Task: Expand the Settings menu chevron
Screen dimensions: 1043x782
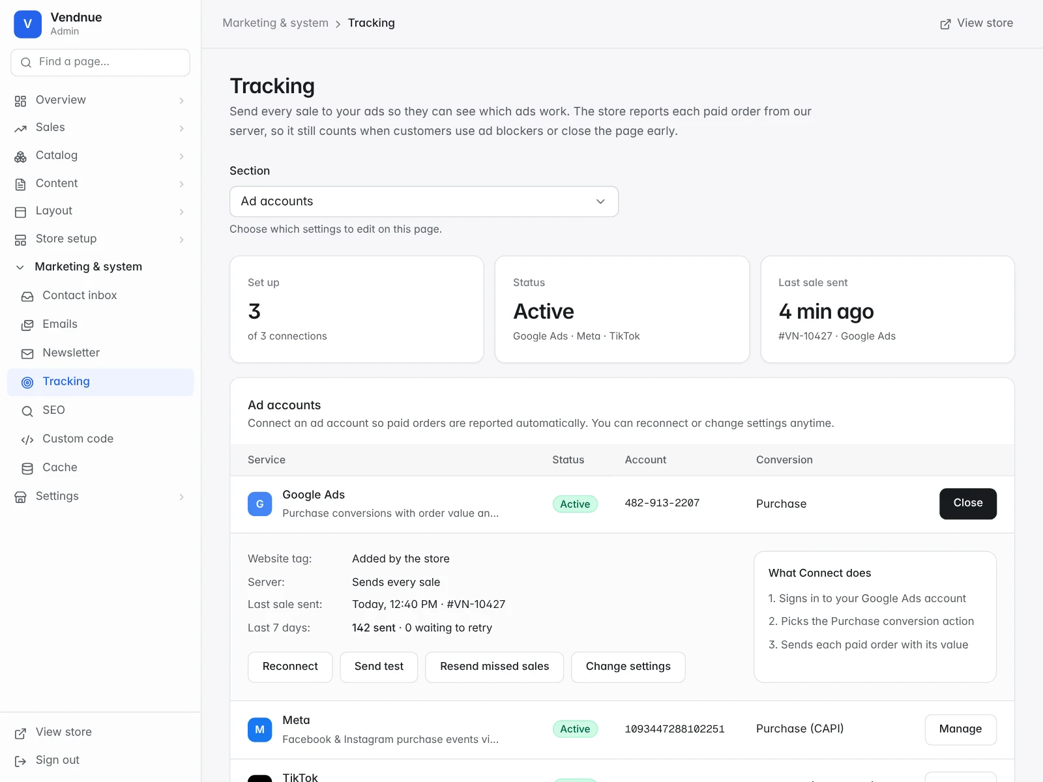Action: coord(181,497)
